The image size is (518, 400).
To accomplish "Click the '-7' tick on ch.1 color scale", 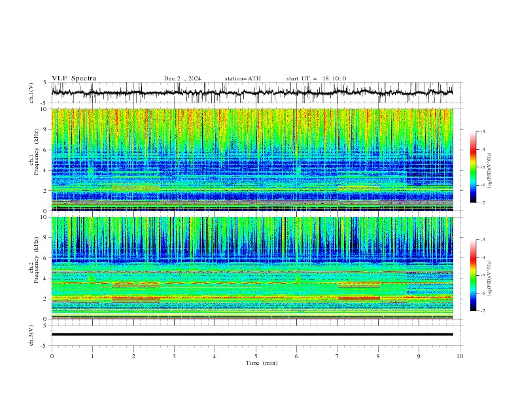I will pyautogui.click(x=483, y=203).
